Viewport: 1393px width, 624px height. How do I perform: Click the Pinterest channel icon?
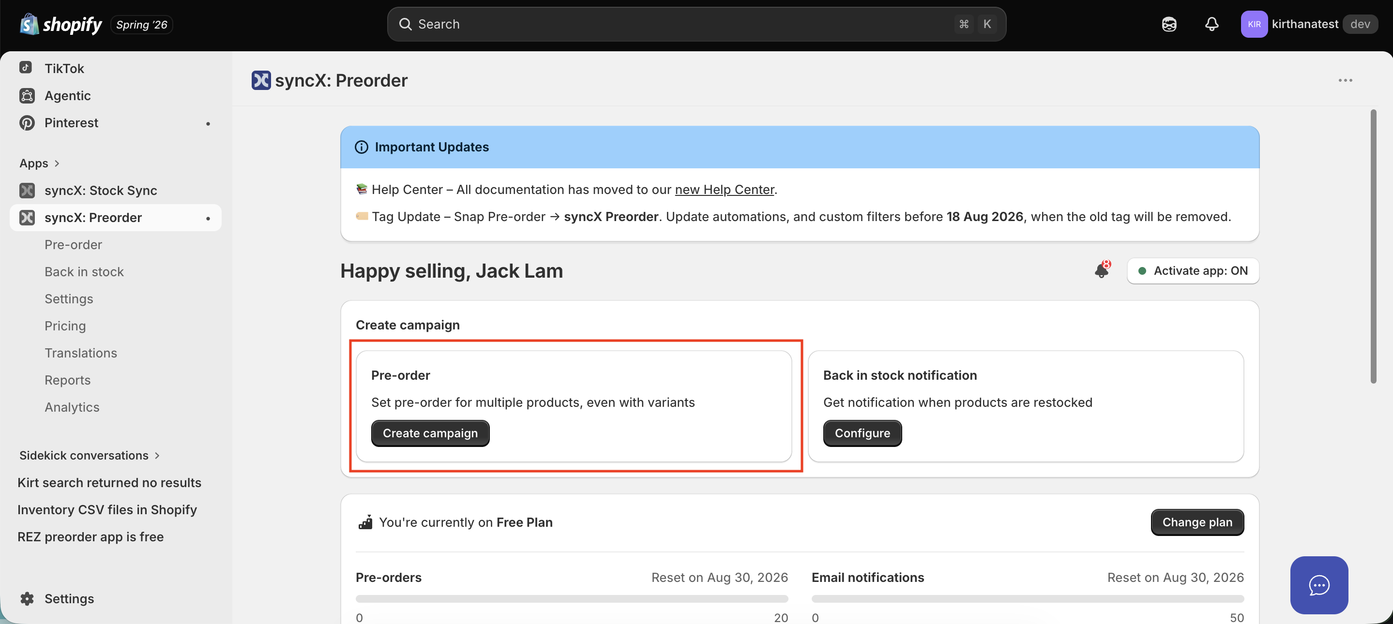[27, 123]
